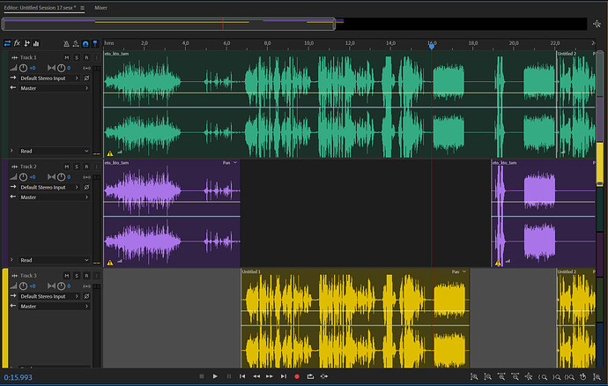Open Track 2 Master output dropdown

[53, 197]
